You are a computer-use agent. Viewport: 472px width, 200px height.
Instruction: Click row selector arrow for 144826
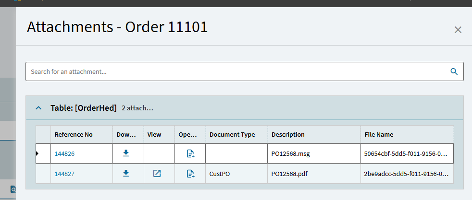[38, 153]
